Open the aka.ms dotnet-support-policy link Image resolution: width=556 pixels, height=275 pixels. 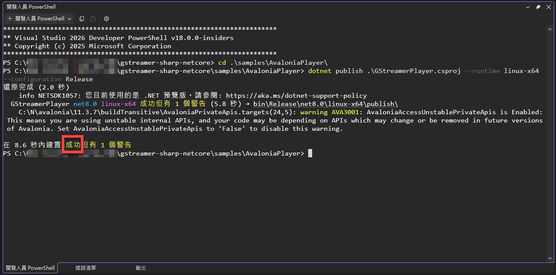click(x=296, y=96)
